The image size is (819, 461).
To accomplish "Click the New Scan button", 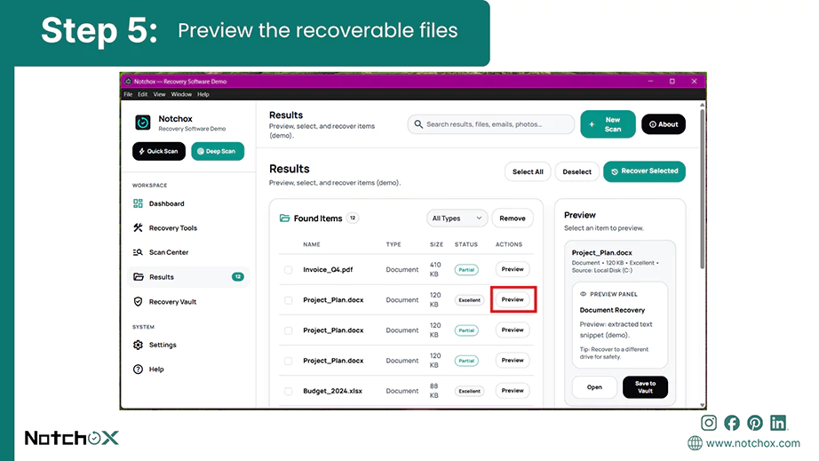I will click(608, 124).
